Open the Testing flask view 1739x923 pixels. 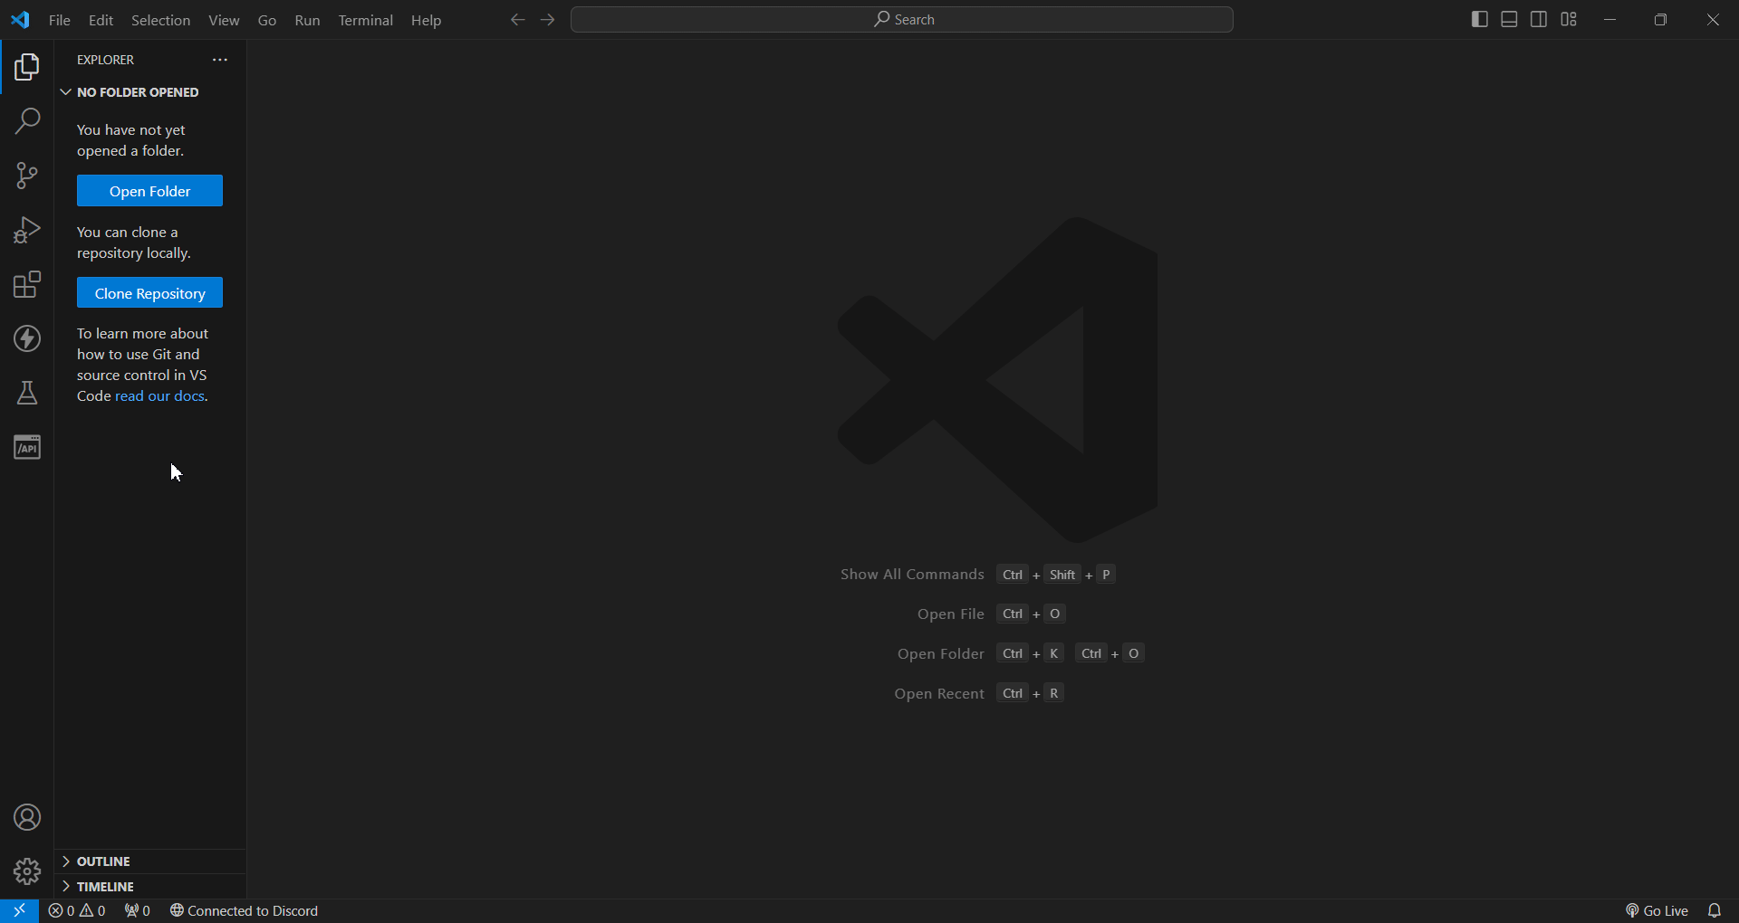(27, 393)
